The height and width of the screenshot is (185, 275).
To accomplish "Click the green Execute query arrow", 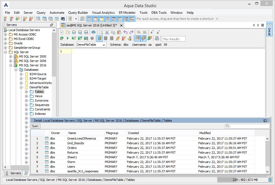I will [68, 38].
